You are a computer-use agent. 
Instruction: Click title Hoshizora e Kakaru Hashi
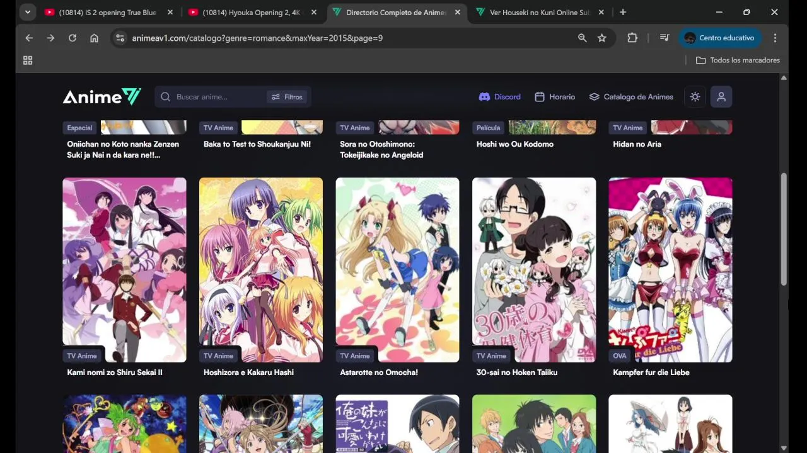tap(248, 372)
